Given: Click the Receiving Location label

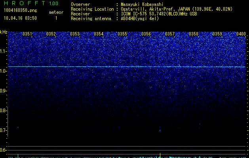Looking at the screenshot, I should point(92,9).
